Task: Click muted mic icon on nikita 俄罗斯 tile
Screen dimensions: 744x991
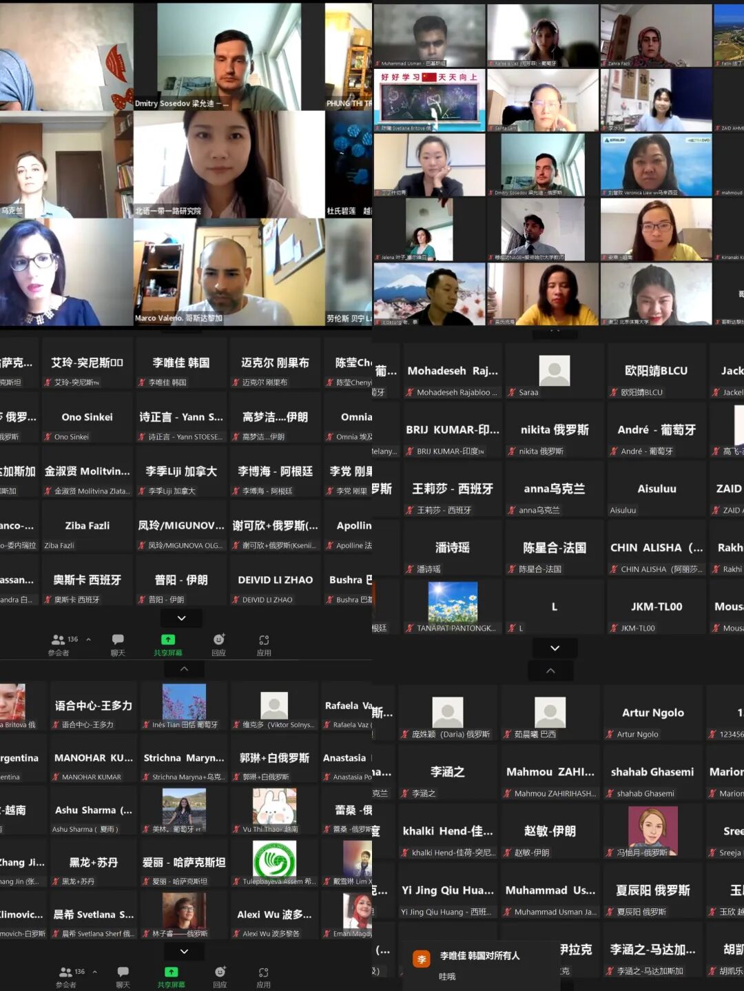Action: click(512, 451)
